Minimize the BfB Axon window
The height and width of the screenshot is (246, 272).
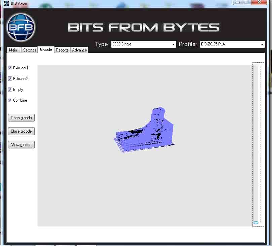click(x=238, y=2)
